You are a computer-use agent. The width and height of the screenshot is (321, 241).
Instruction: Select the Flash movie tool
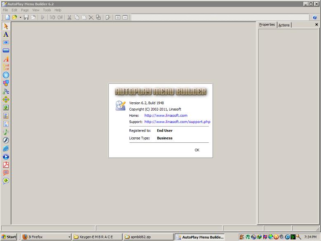6,140
